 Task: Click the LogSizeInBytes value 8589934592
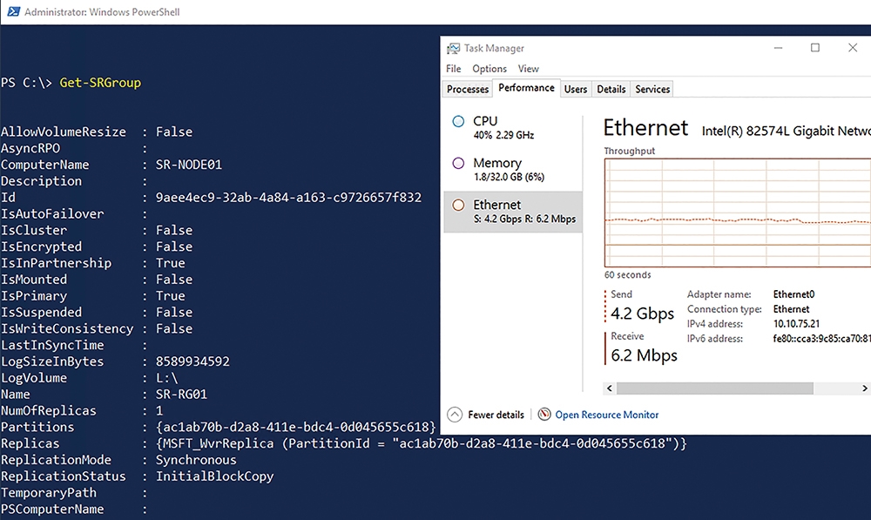click(192, 361)
